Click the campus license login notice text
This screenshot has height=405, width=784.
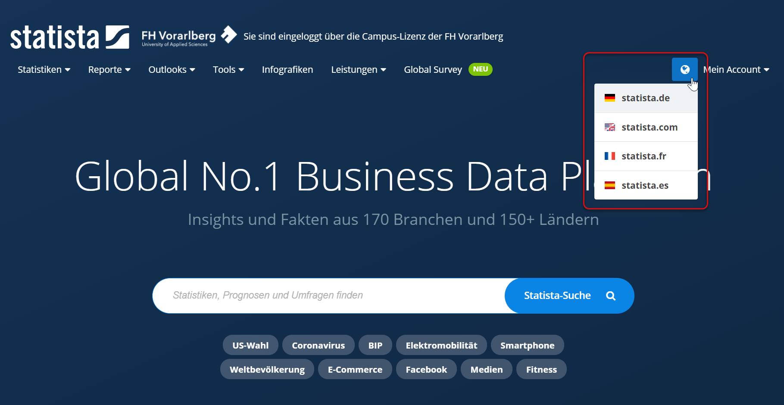coord(373,36)
